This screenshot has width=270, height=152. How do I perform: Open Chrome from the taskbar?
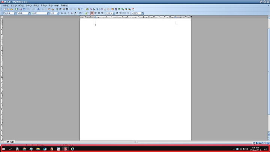[x=24, y=149]
